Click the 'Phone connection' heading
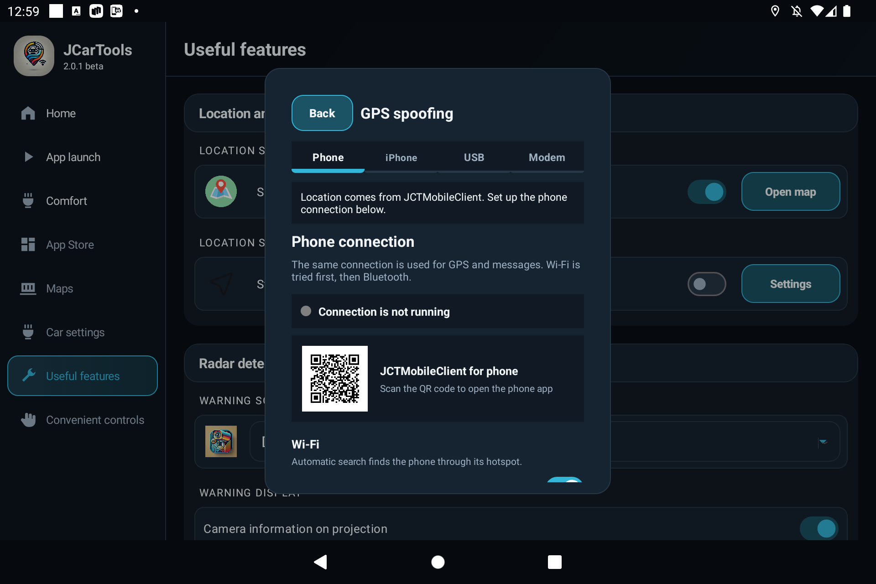The height and width of the screenshot is (584, 876). (353, 241)
